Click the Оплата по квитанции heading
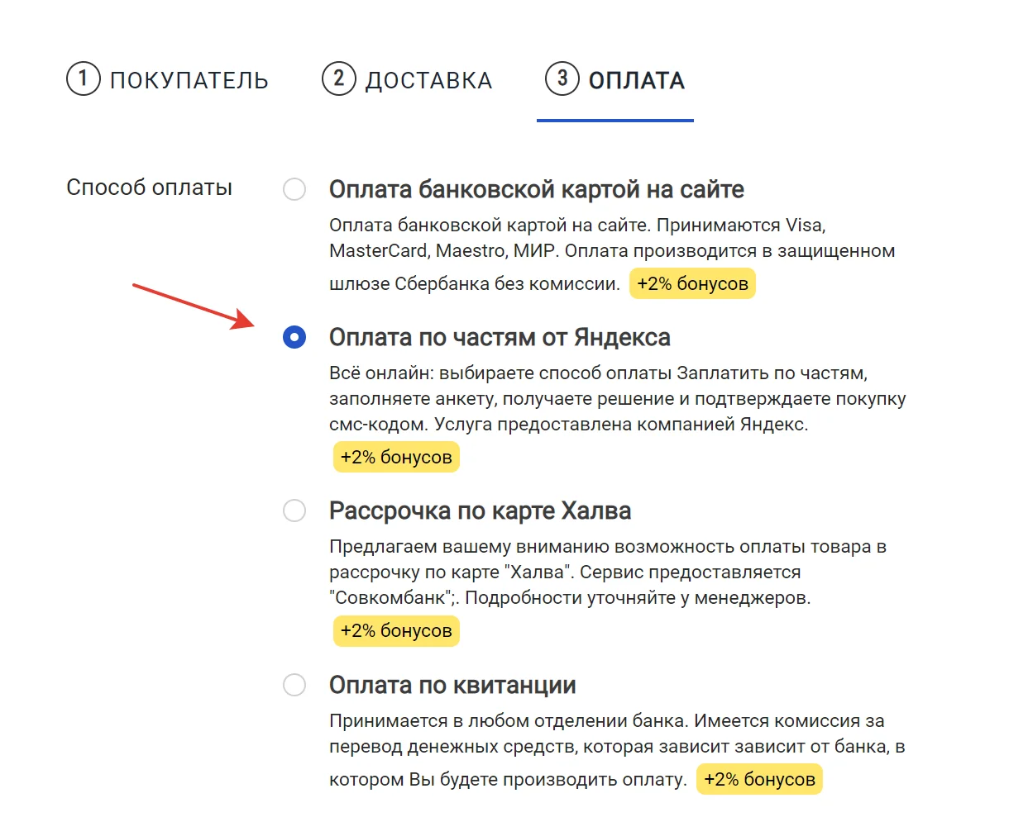The image size is (1009, 817). [x=452, y=685]
